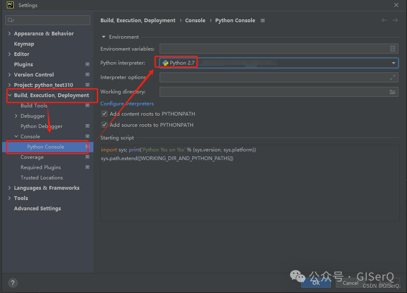
Task: Click project icon beside Console row
Action: (88, 137)
